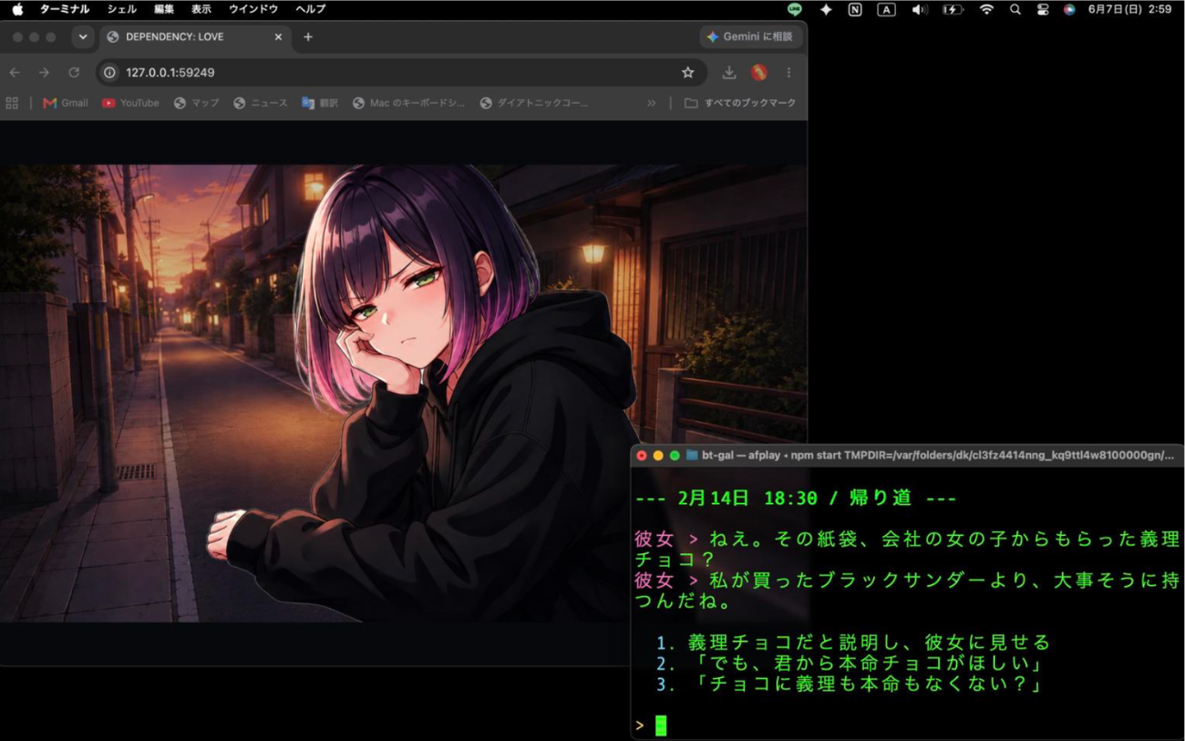View site information icon in address bar
Viewport: 1185px width, 741px height.
[x=109, y=72]
